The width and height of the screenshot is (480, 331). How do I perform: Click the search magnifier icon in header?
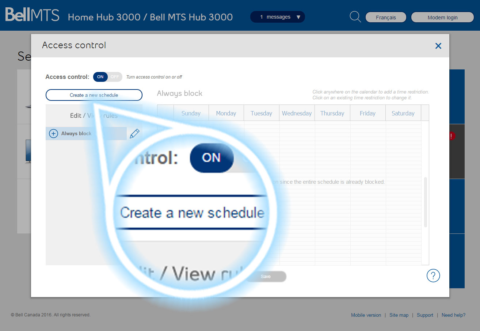[355, 17]
